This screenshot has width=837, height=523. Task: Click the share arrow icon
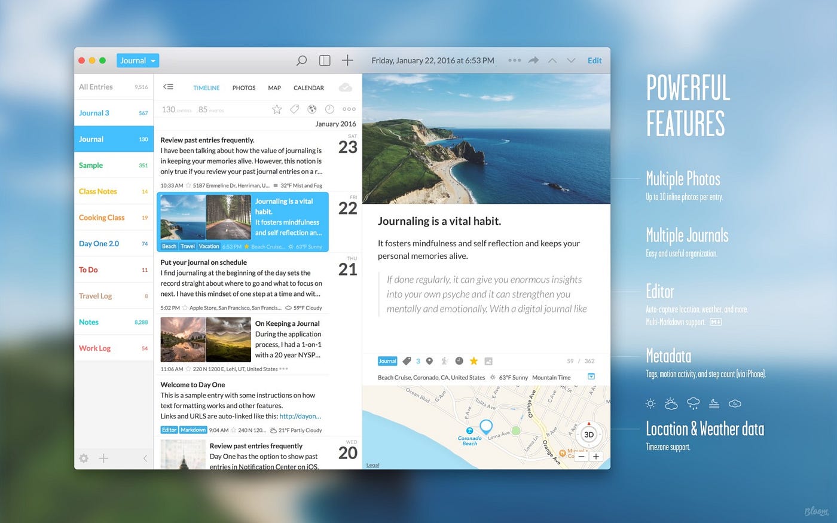[533, 60]
